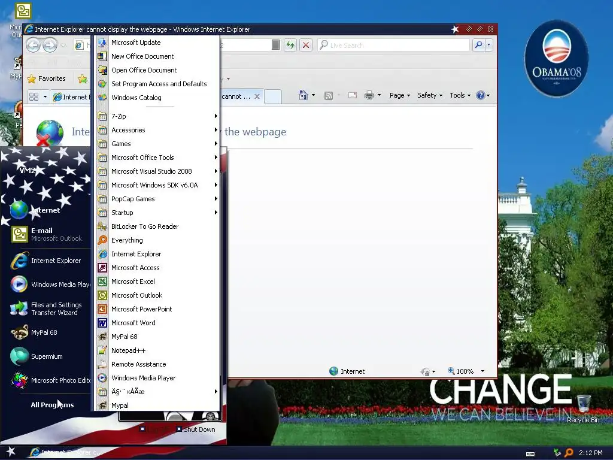Open the IE Tools menu
This screenshot has height=460, width=613.
click(x=460, y=95)
